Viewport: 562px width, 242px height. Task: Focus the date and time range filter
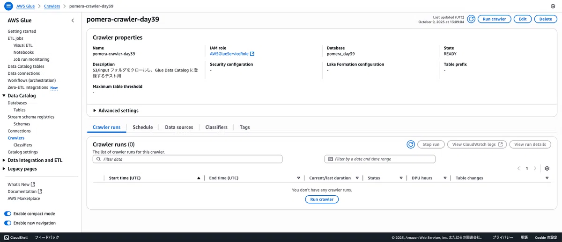[x=380, y=159]
